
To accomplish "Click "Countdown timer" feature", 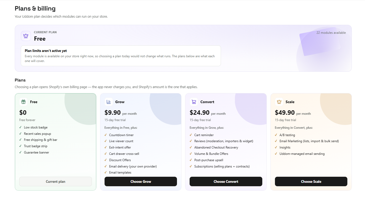I will pyautogui.click(x=121, y=135).
